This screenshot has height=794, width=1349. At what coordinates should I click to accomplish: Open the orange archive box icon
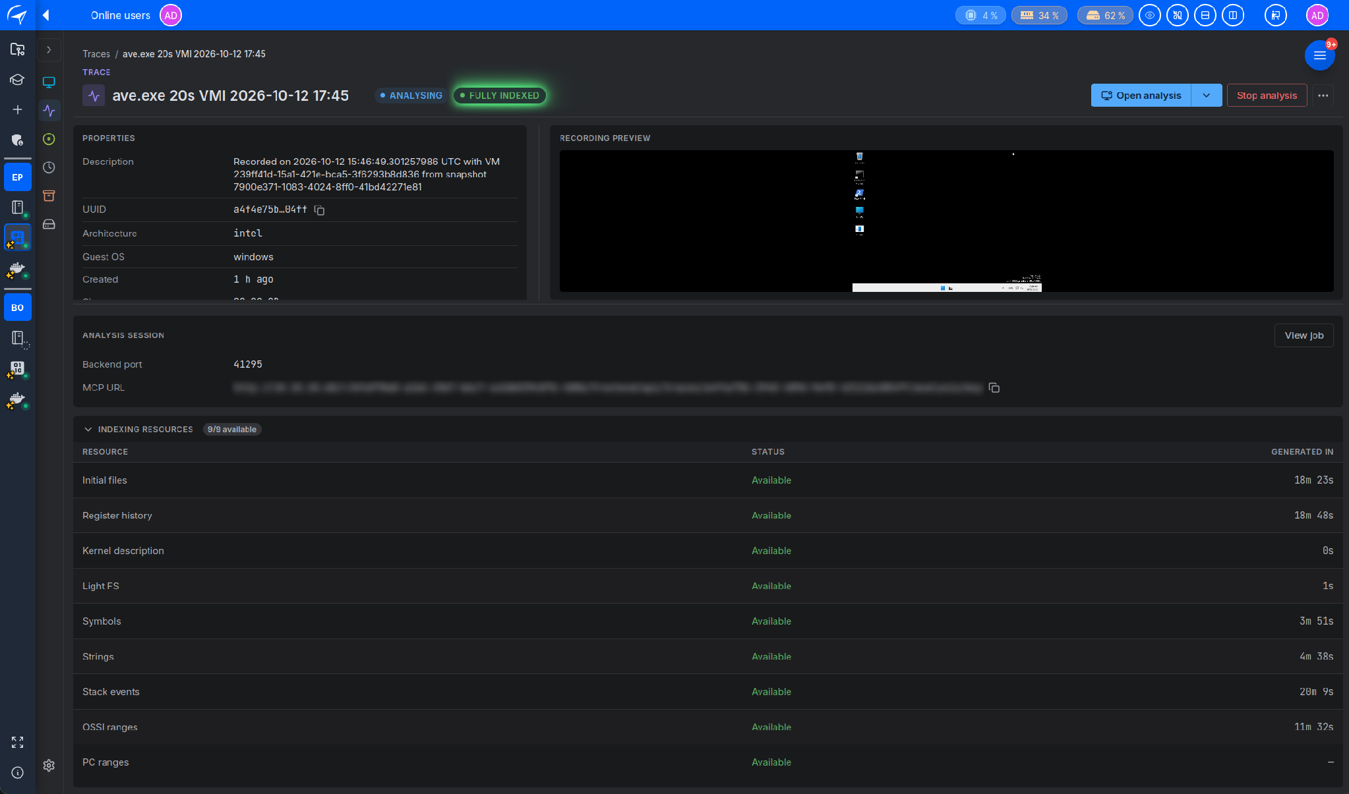(x=49, y=196)
